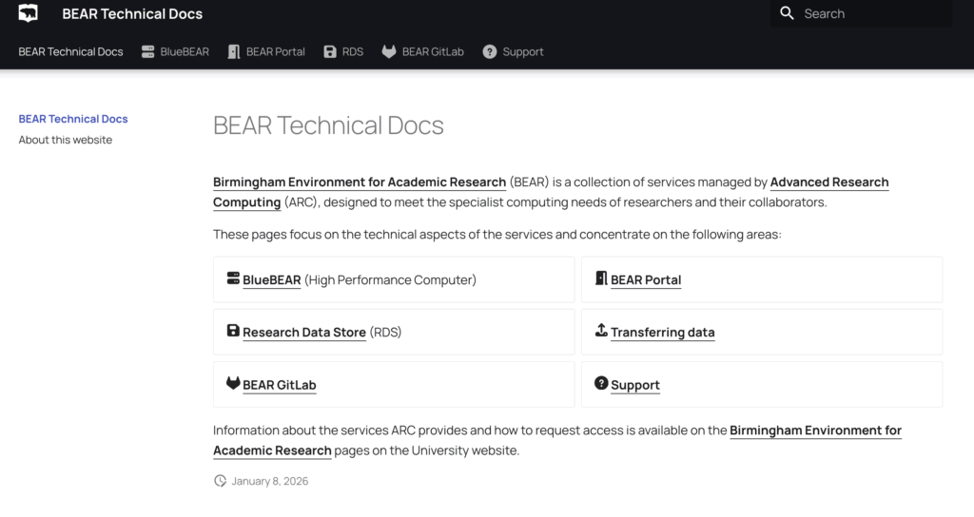
Task: Click the Support question mark icon in navigation
Action: (490, 51)
